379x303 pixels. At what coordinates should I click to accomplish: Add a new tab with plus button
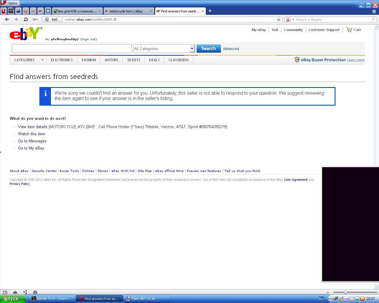[210, 11]
